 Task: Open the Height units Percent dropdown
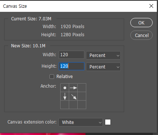pyautogui.click(x=103, y=67)
